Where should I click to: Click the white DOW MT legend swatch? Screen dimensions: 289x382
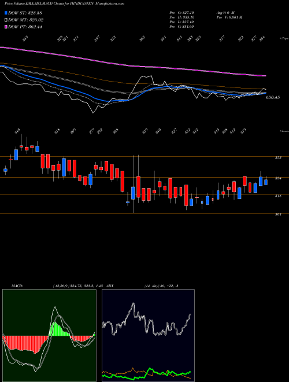6,20
